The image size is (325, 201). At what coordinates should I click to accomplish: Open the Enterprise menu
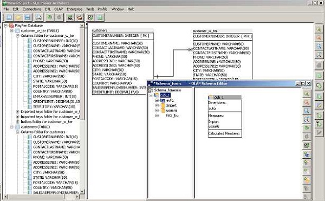click(74, 9)
